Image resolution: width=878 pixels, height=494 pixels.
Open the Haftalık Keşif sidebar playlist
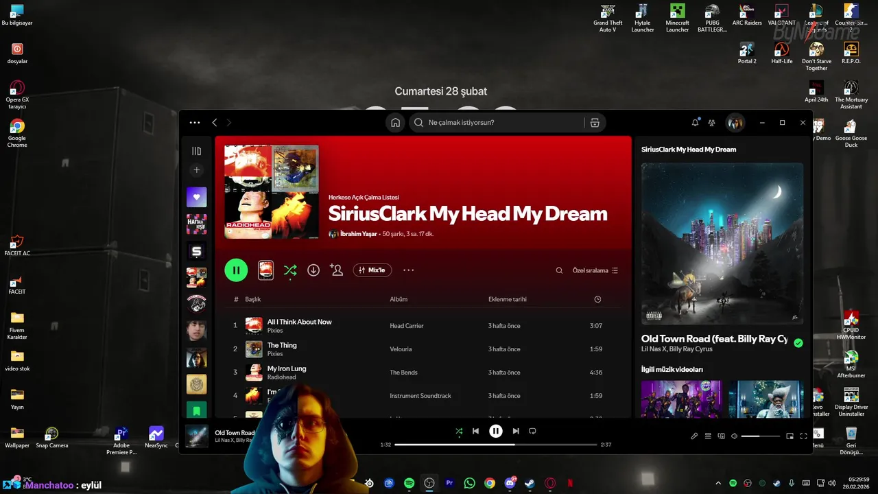click(196, 224)
